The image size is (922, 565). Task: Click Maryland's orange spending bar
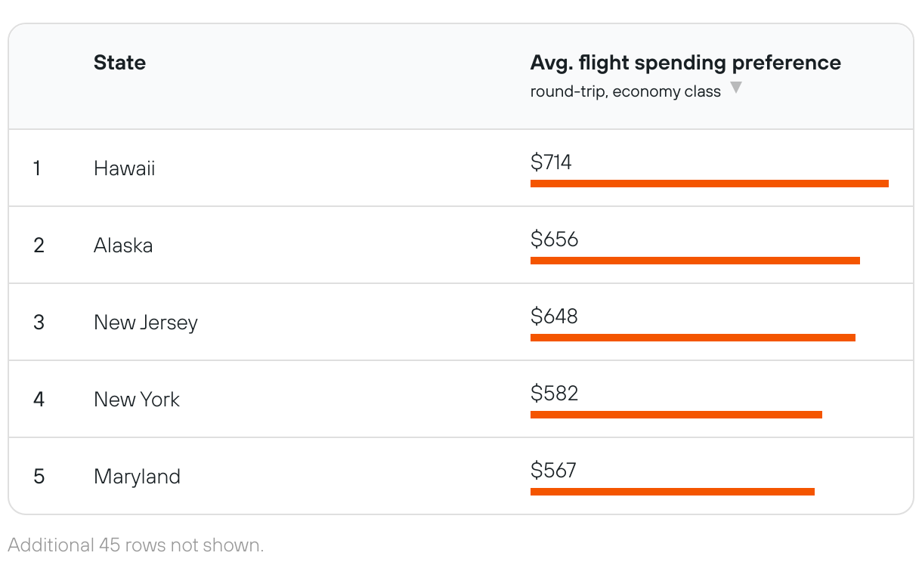coord(672,492)
